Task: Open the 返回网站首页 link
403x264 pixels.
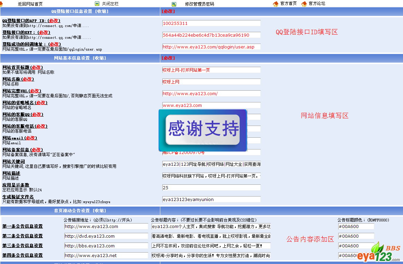Action: click(30, 4)
